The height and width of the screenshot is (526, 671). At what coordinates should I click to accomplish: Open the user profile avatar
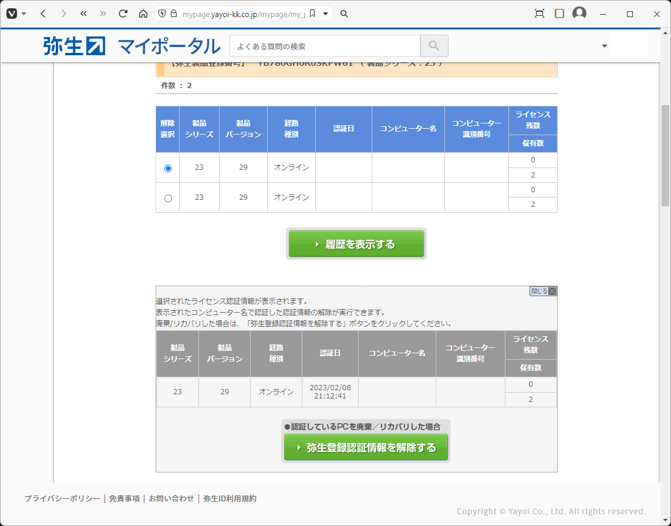pos(579,14)
